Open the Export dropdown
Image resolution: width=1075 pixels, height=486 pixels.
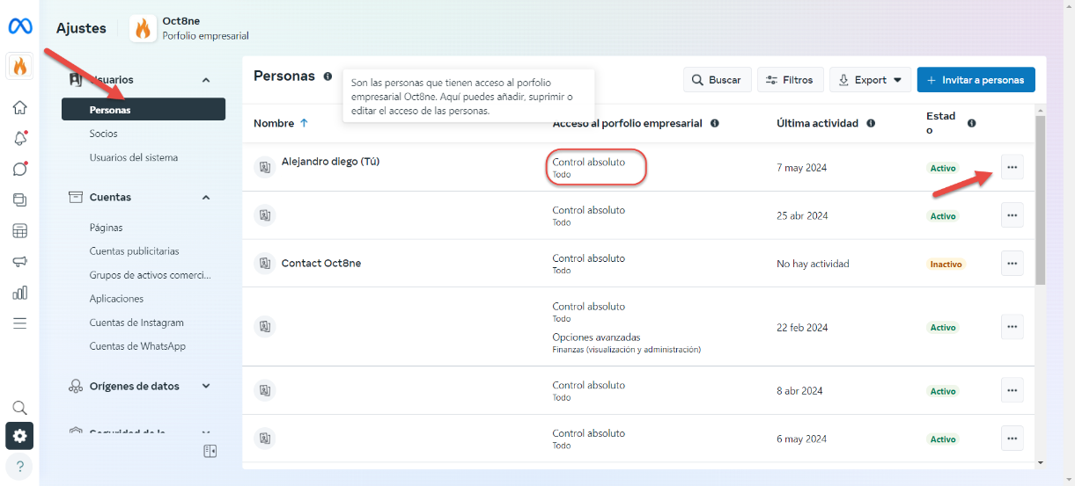(x=869, y=80)
